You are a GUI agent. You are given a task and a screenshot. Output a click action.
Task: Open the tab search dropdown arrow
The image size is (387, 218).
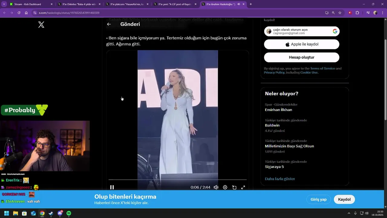(x=4, y=4)
